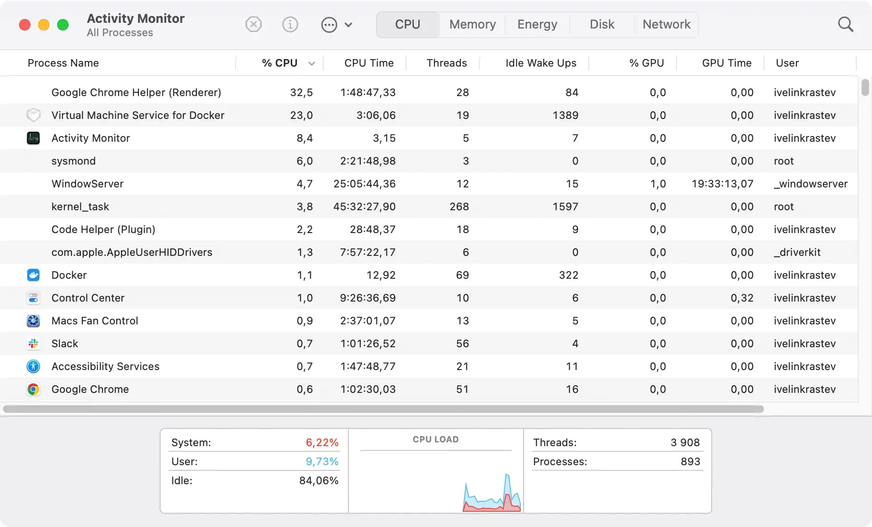Select the WindowServer process row
The height and width of the screenshot is (527, 872).
tap(429, 184)
